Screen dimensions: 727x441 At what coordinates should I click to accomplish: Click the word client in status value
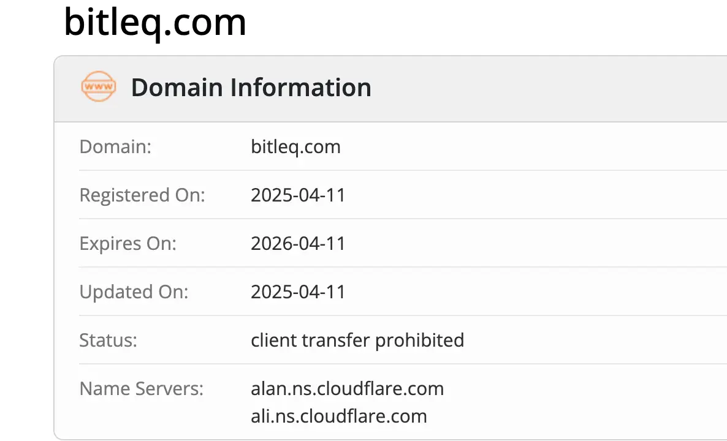click(270, 340)
